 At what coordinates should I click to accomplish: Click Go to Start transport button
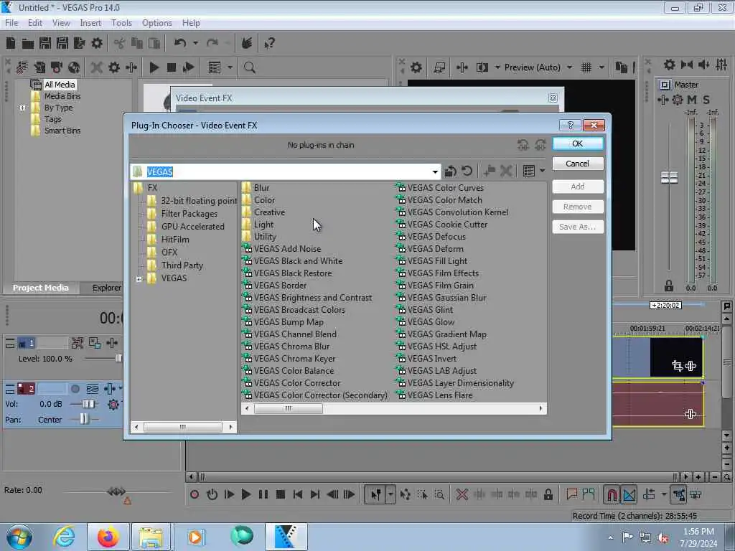click(x=298, y=494)
